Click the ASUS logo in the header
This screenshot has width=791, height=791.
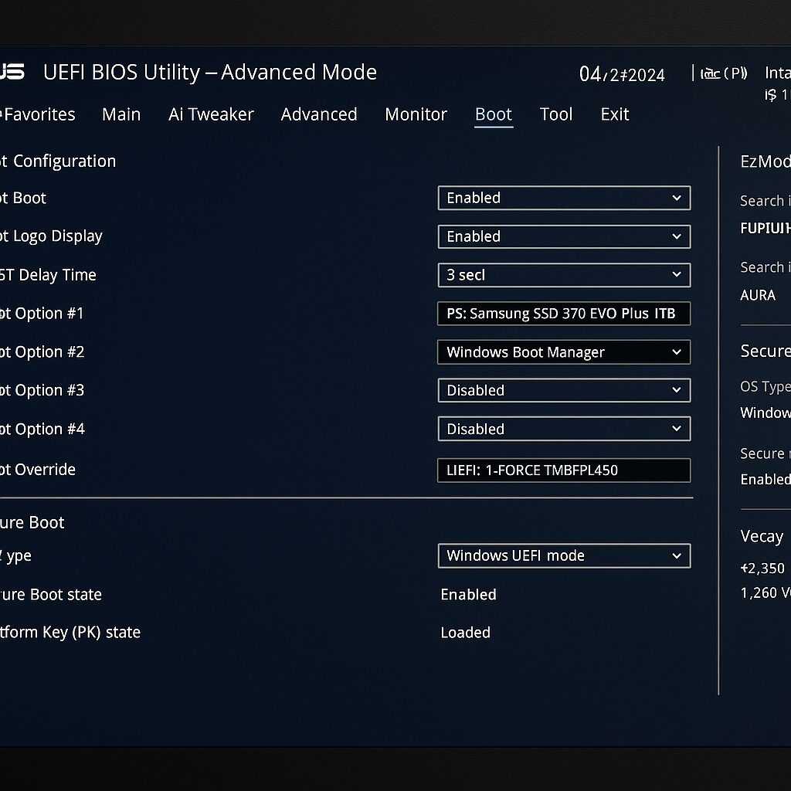click(14, 72)
